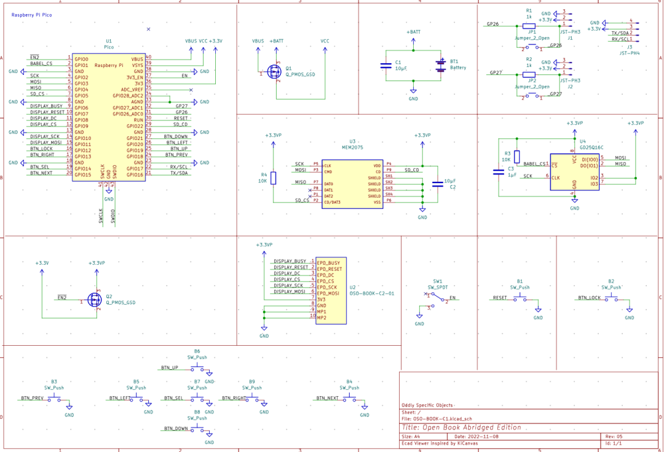Click the +3.3V power symbol above Q2
This screenshot has width=664, height=452.
pyautogui.click(x=42, y=268)
